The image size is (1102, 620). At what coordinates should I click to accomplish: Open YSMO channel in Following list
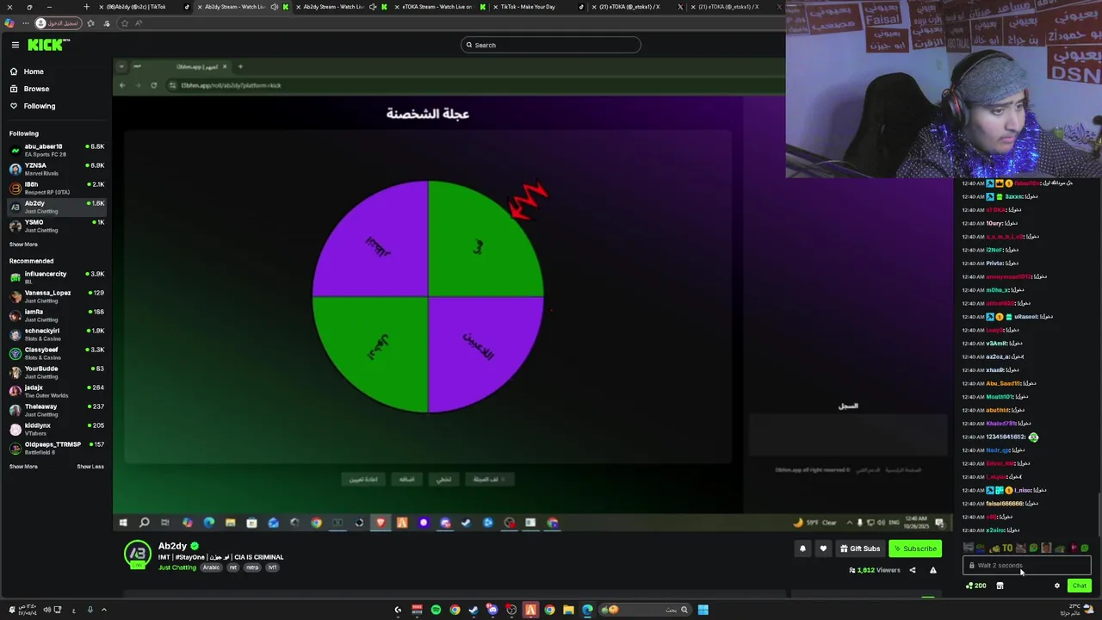click(56, 226)
